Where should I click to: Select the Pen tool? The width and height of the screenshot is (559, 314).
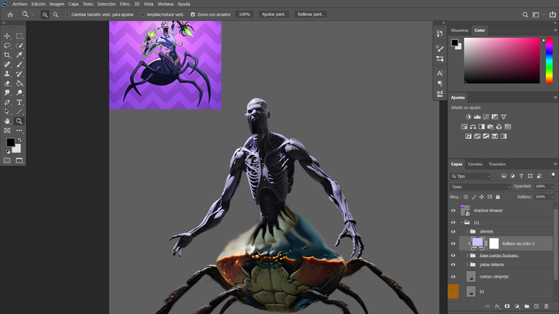[x=7, y=102]
